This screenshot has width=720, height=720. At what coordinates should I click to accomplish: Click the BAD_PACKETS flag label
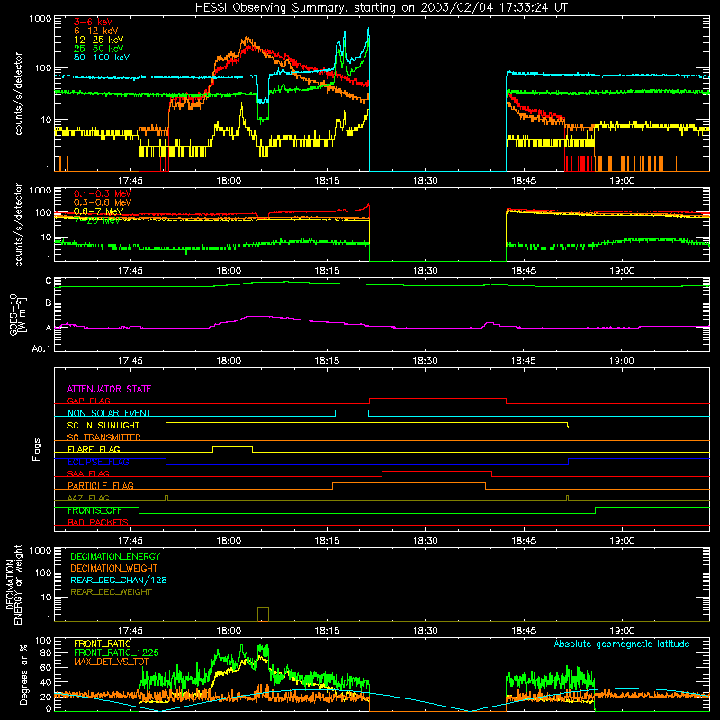point(98,522)
